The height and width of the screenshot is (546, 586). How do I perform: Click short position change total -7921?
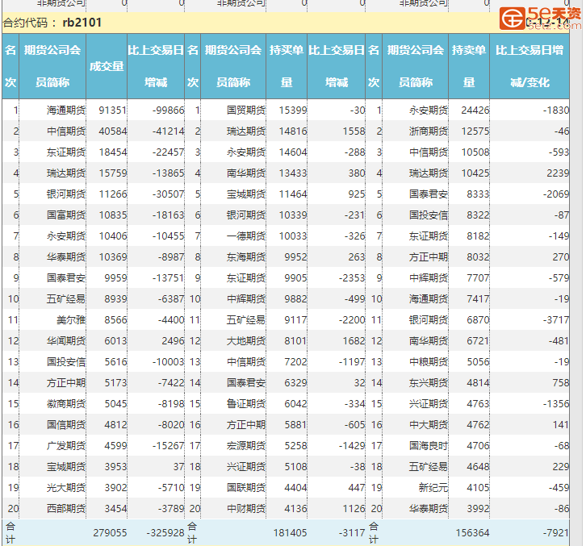point(556,532)
